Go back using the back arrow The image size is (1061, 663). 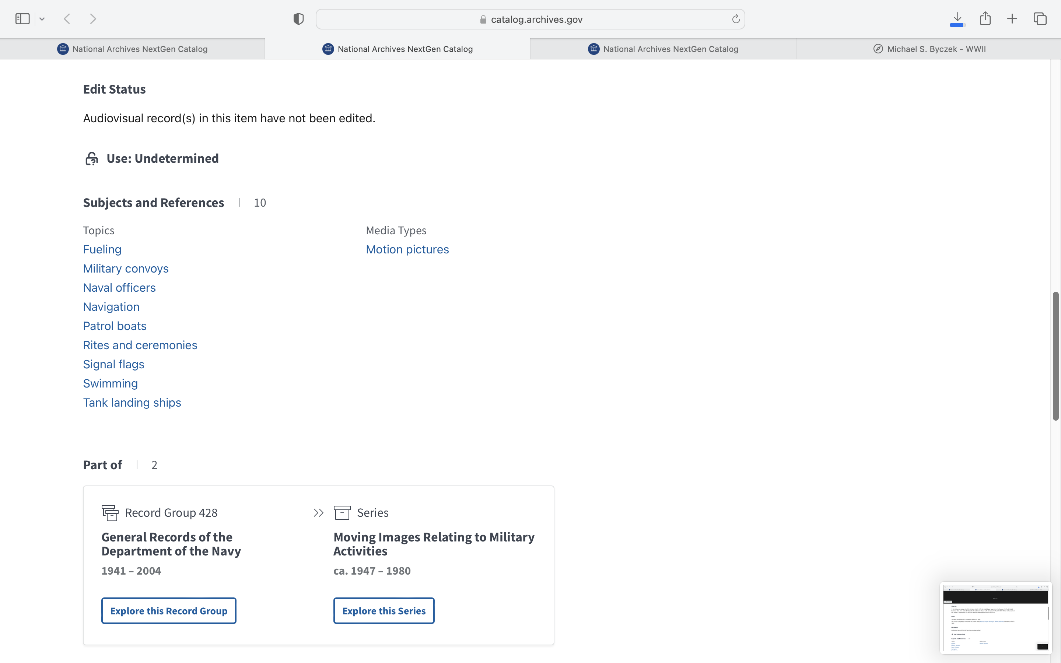click(x=67, y=19)
